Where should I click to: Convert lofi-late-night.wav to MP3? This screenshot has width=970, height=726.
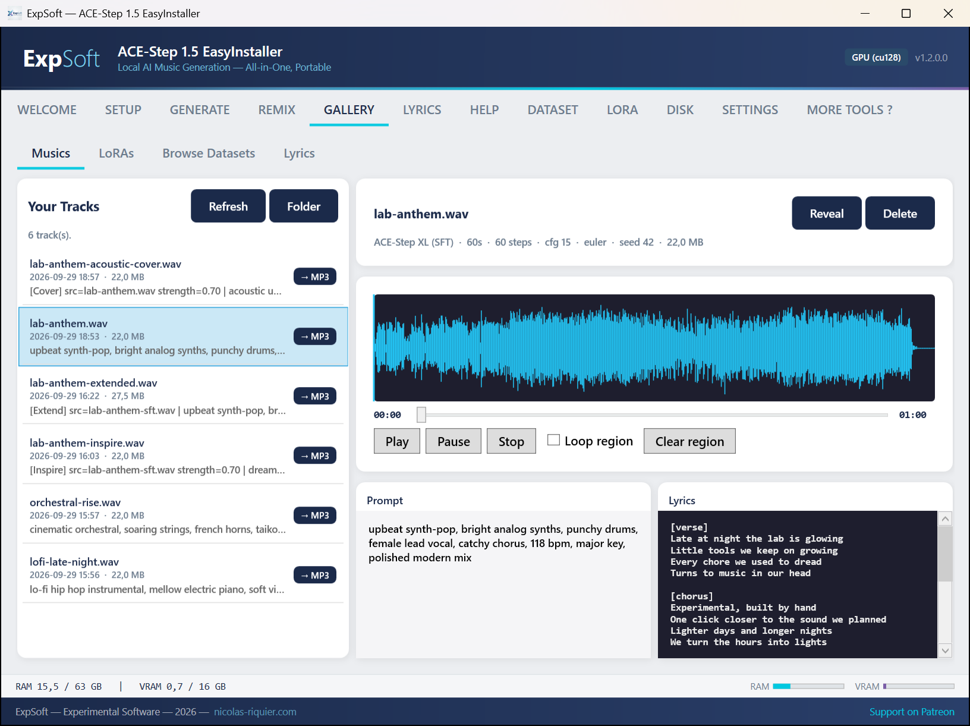click(x=315, y=575)
